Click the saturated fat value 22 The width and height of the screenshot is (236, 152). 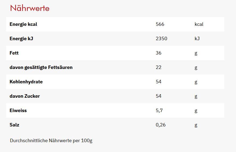point(159,67)
